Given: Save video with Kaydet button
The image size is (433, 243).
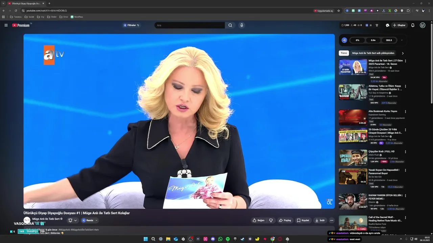Looking at the screenshot, I should click(303, 220).
